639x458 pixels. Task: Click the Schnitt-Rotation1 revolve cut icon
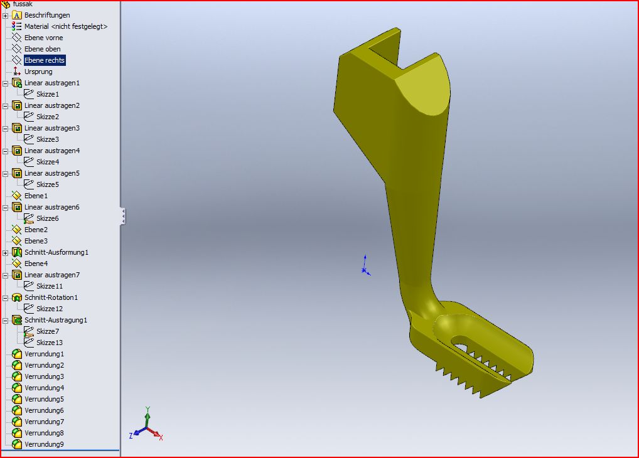pos(17,297)
